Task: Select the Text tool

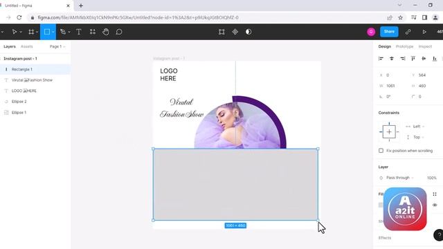Action: pos(79,32)
